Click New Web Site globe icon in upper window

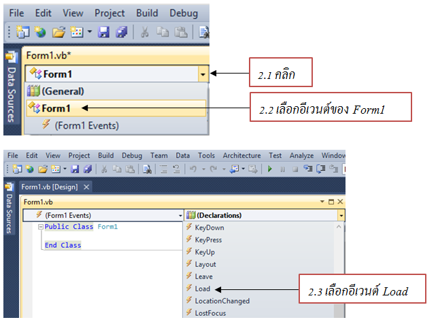coord(40,32)
